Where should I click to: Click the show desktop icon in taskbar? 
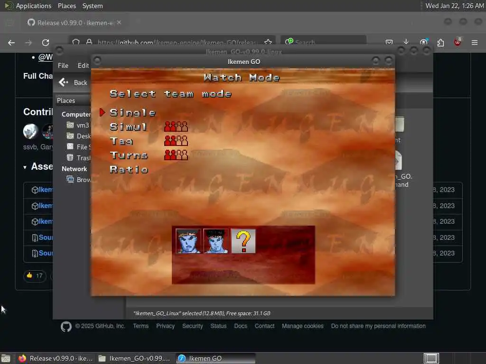(6, 358)
